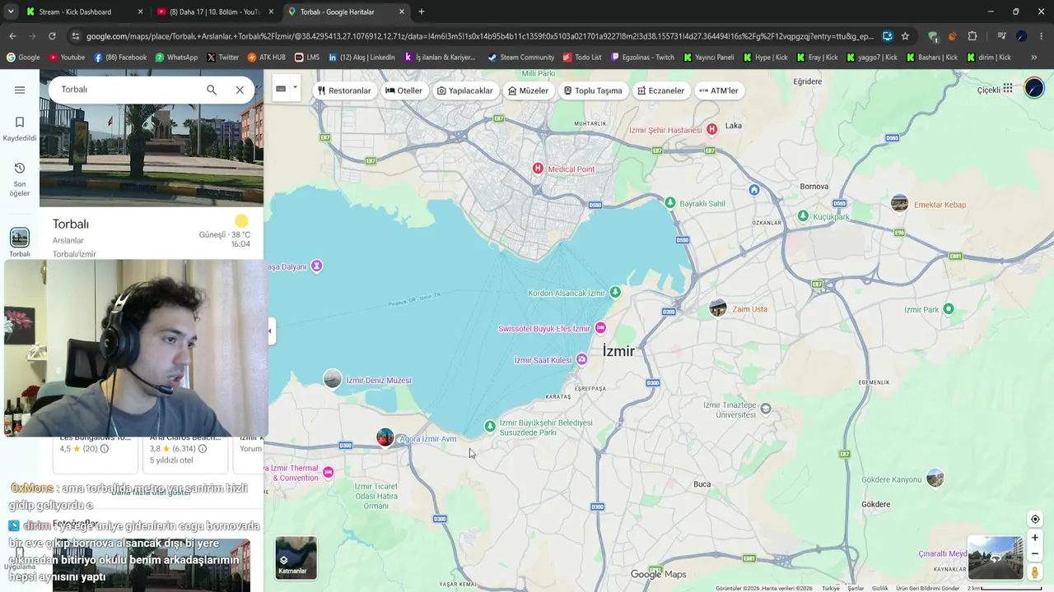
Task: Show ATM'ler on the map
Action: pyautogui.click(x=719, y=90)
